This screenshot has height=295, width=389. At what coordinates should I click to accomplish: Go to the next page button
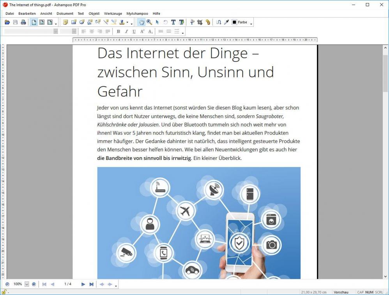pos(83,284)
